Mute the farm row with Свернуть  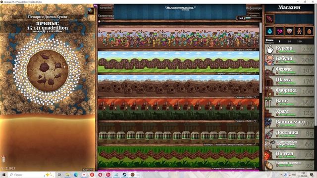221,74
